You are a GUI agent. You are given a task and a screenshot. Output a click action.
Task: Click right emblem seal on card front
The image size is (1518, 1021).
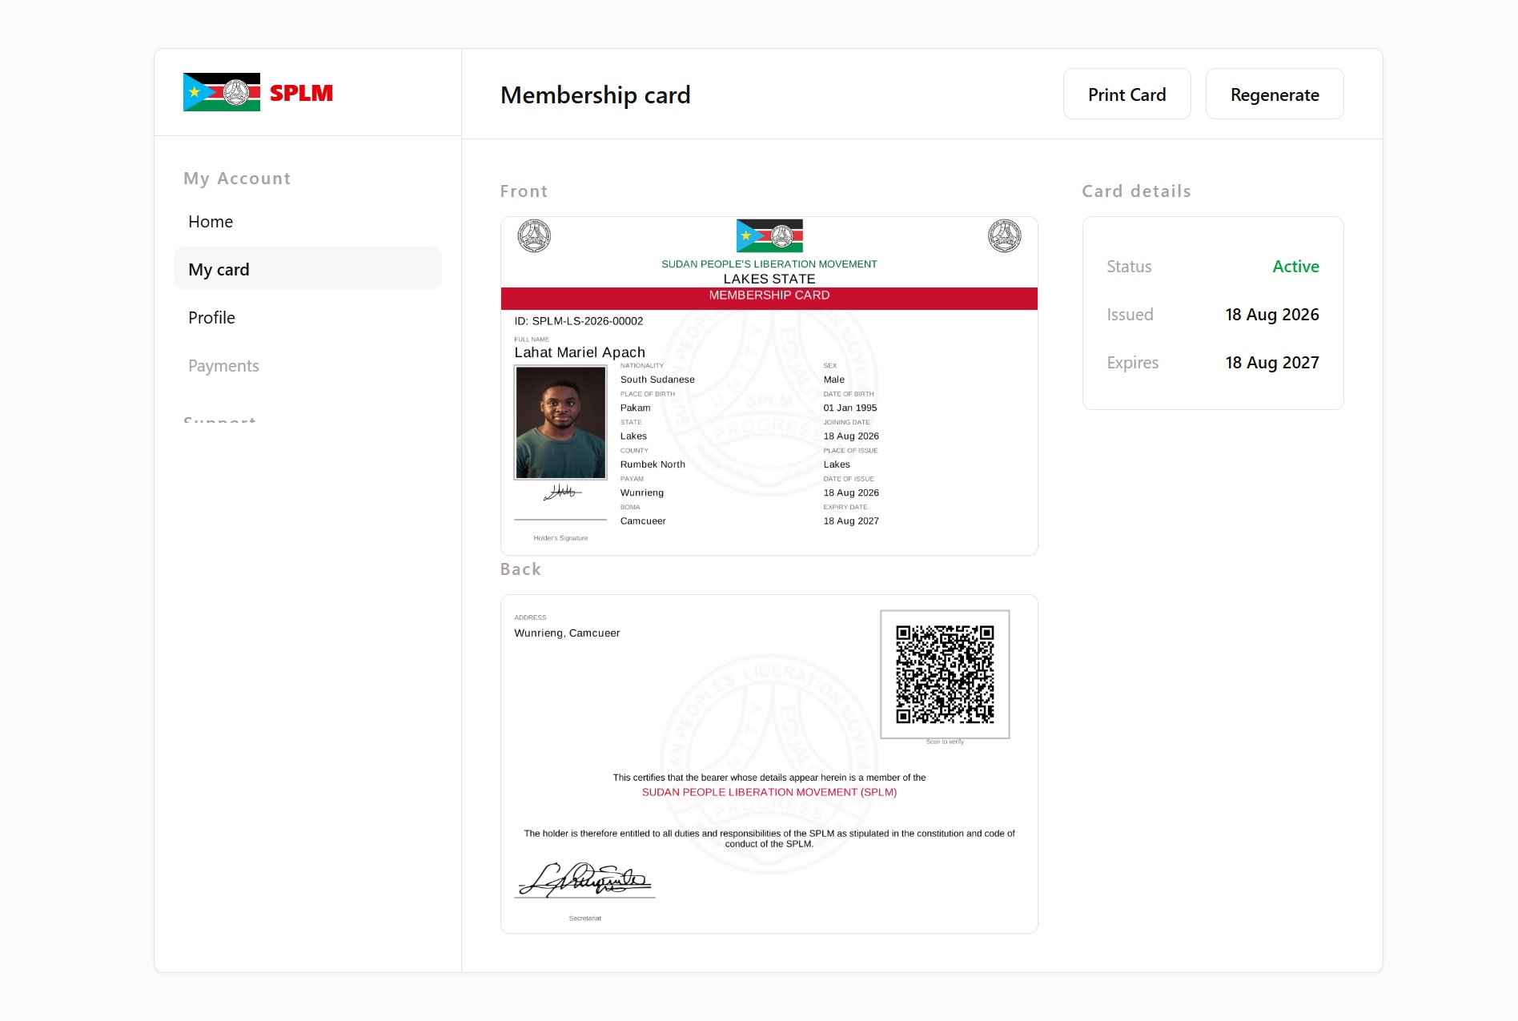tap(1004, 236)
